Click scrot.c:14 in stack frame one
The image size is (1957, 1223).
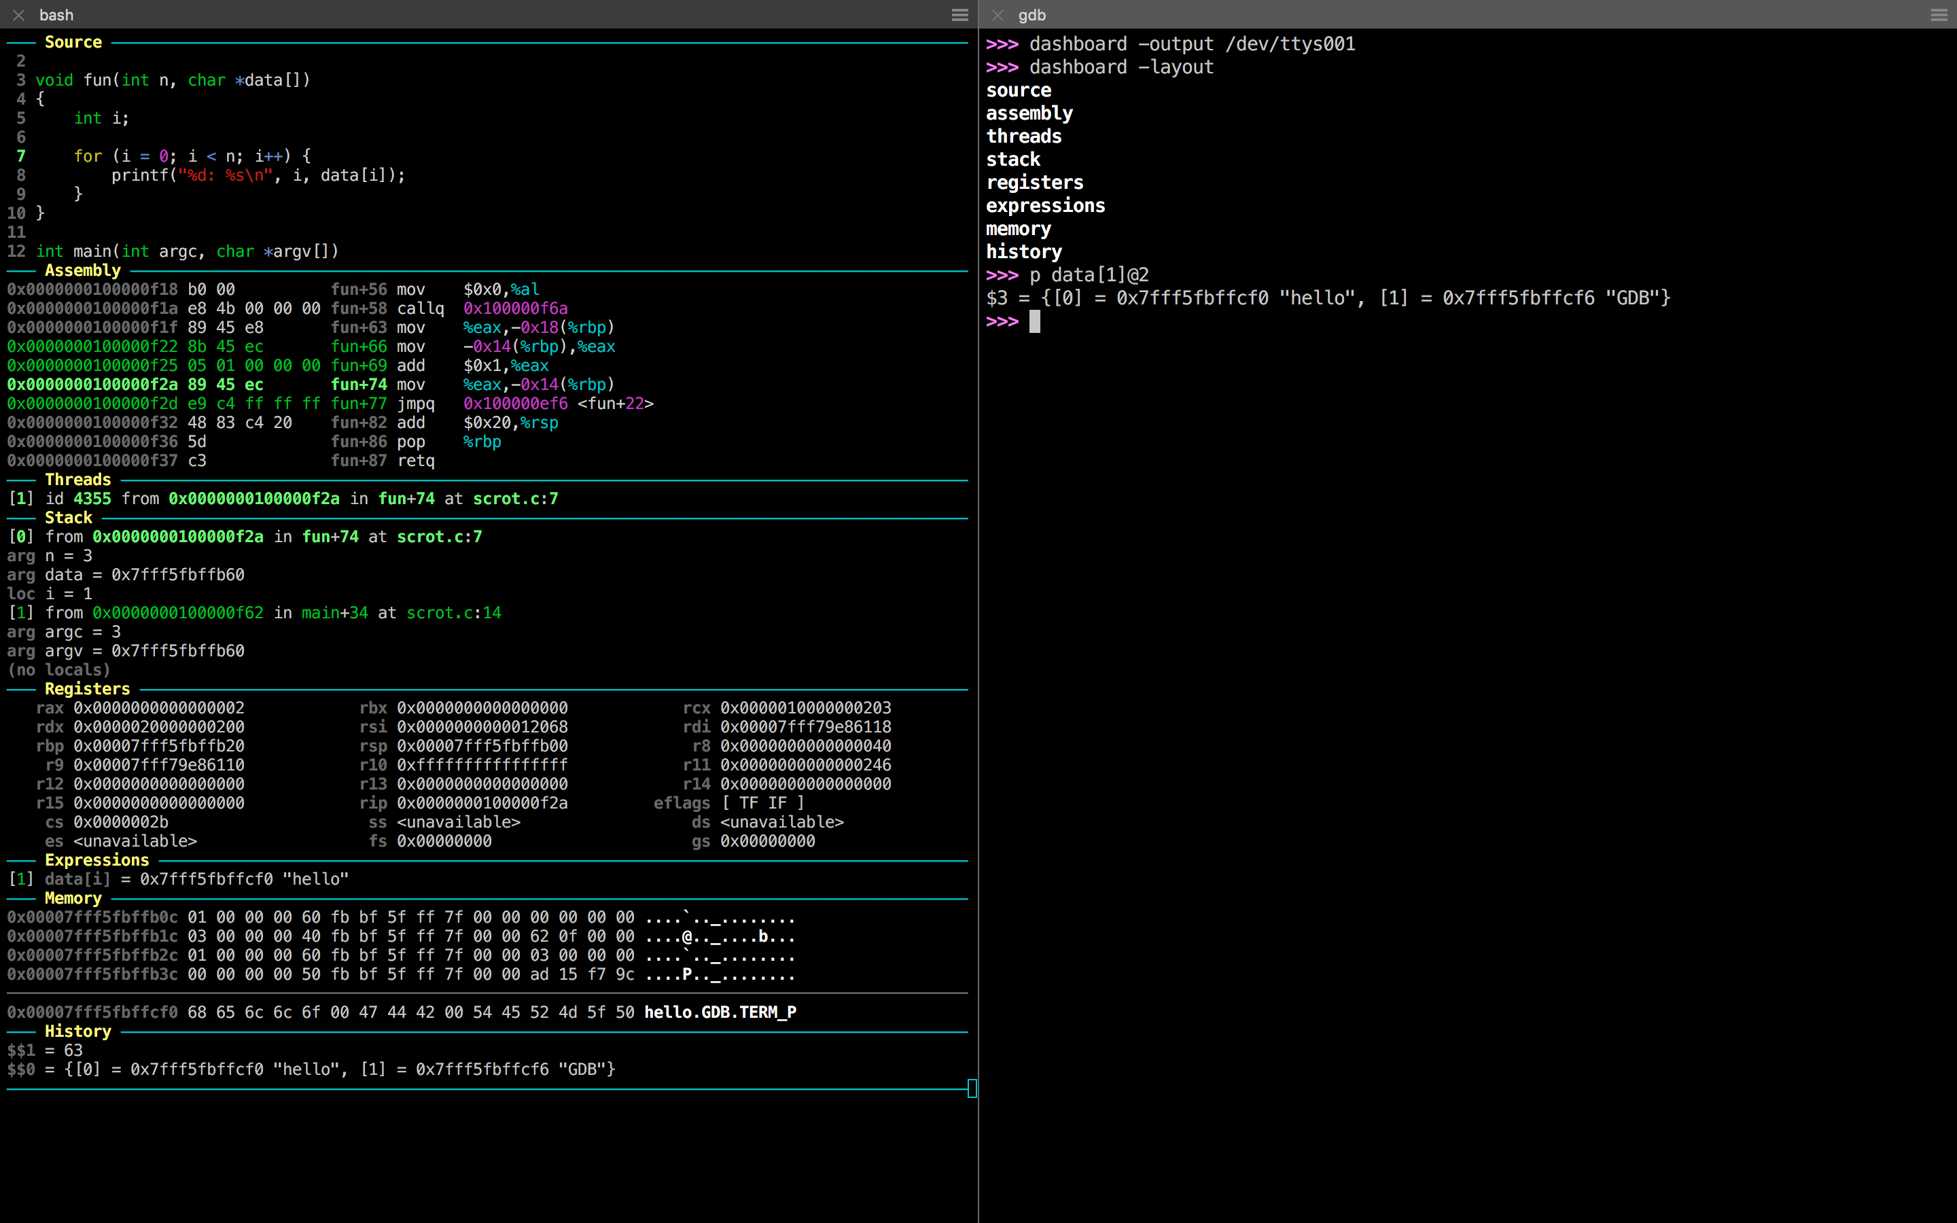point(454,612)
